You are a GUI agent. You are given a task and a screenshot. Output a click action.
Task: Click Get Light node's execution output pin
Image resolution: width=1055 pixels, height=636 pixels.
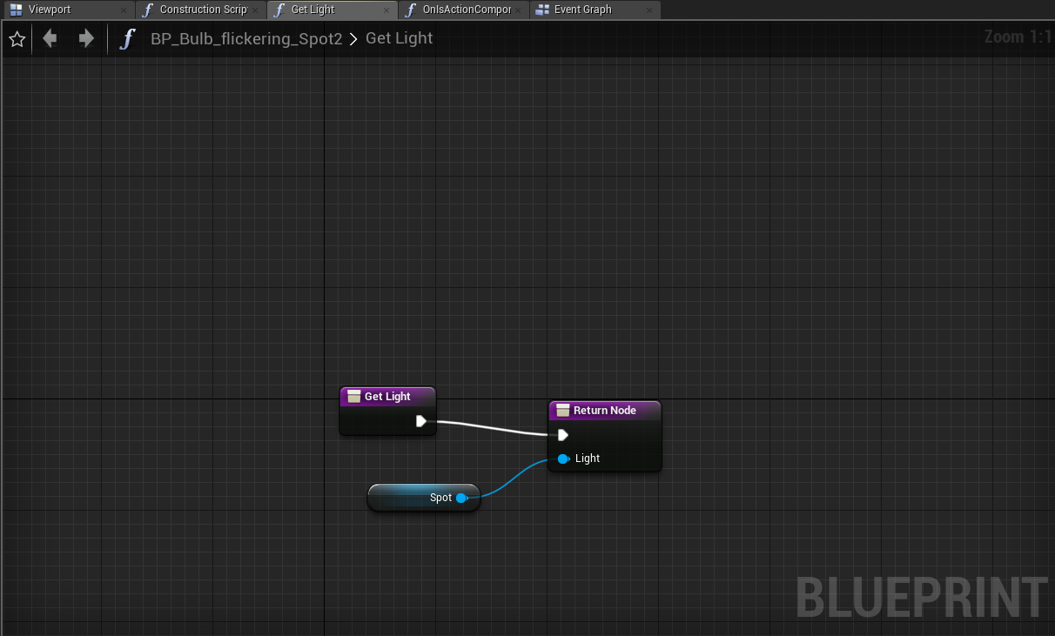tap(421, 421)
